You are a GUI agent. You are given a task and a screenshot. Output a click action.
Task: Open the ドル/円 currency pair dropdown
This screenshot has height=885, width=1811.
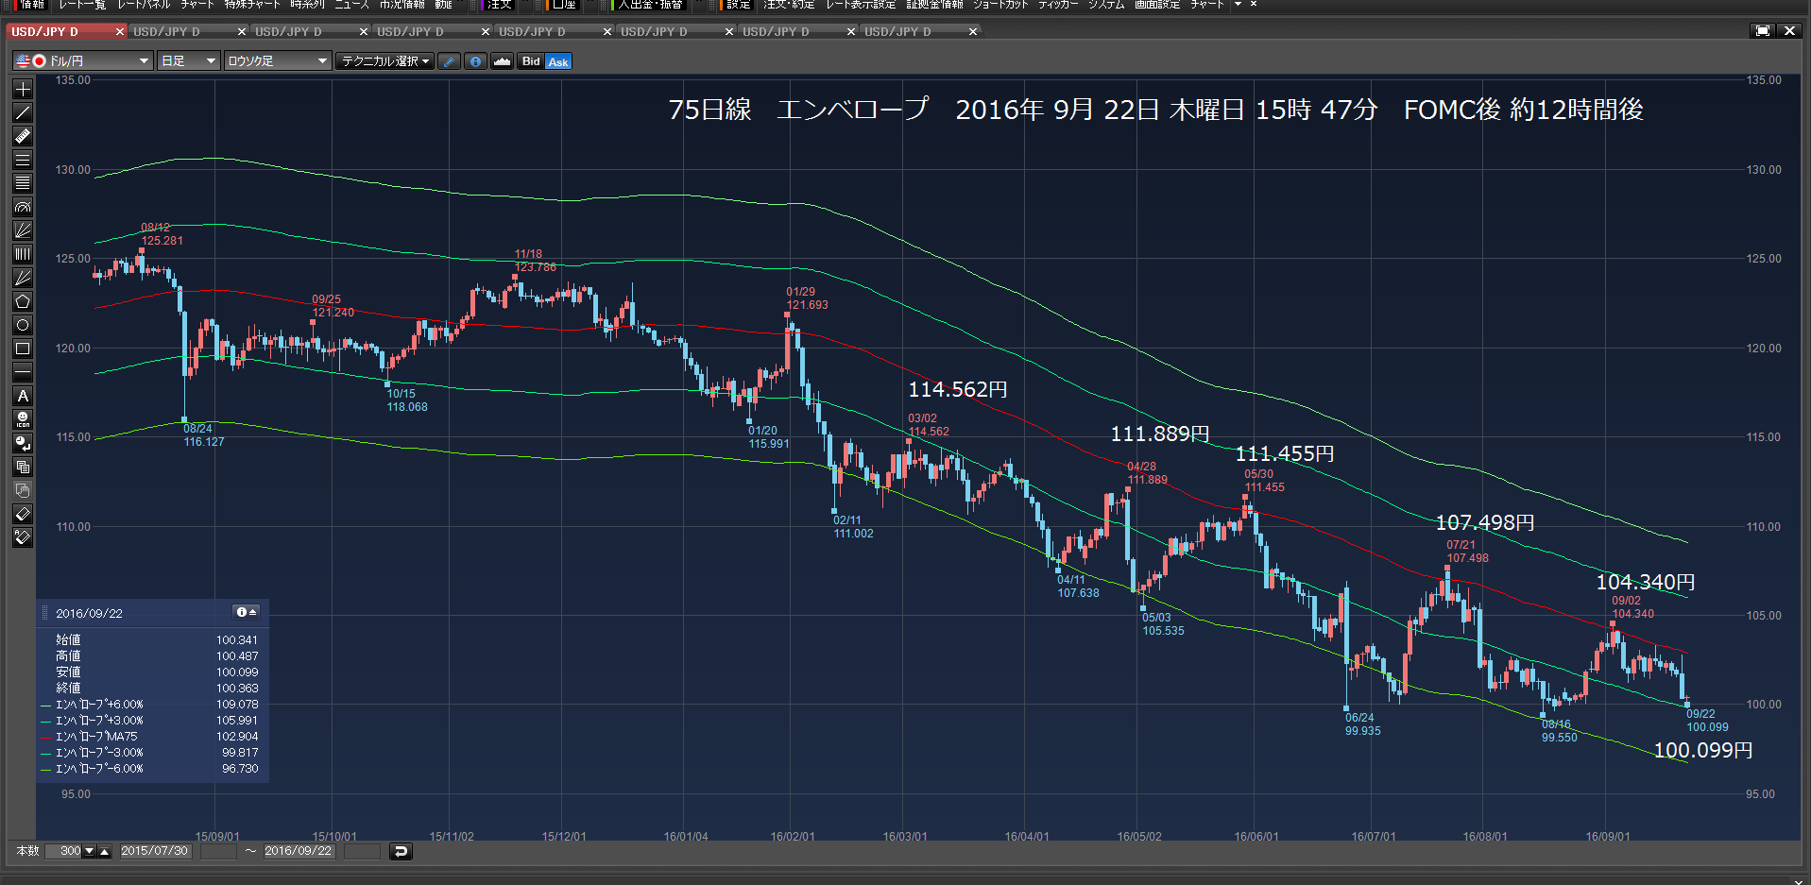(x=83, y=61)
